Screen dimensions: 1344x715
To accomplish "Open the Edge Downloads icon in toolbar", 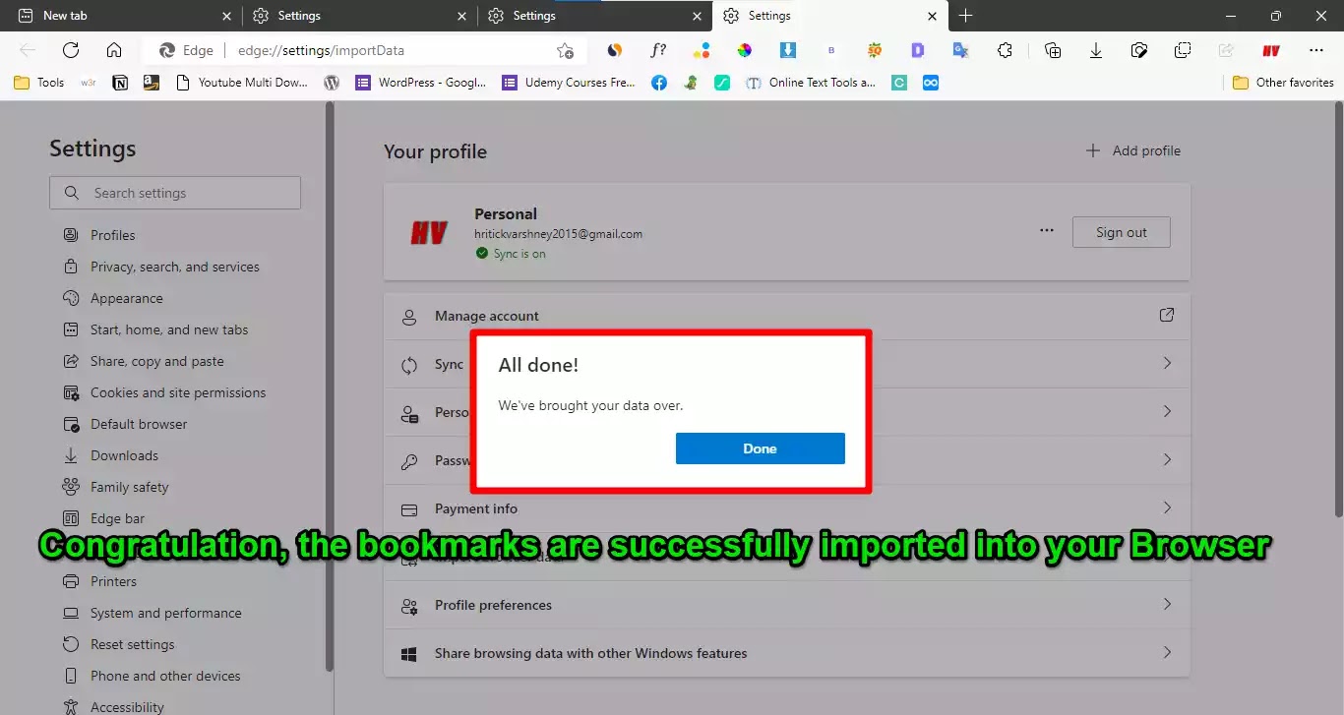I will point(1096,50).
